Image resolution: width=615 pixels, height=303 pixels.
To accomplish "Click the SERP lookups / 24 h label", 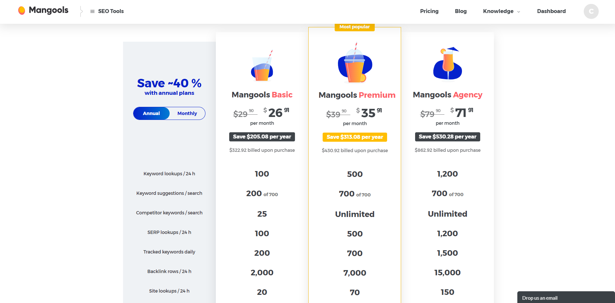I will 169,232.
